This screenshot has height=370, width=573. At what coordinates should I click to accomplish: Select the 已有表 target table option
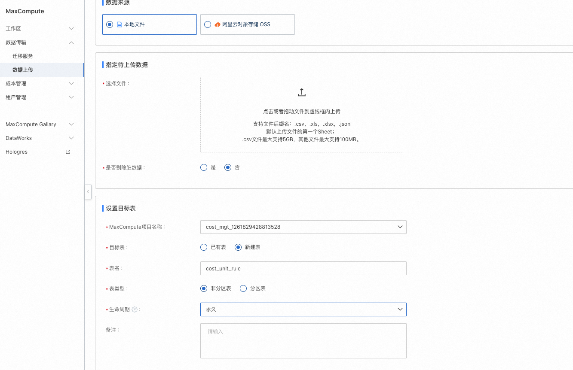click(204, 247)
